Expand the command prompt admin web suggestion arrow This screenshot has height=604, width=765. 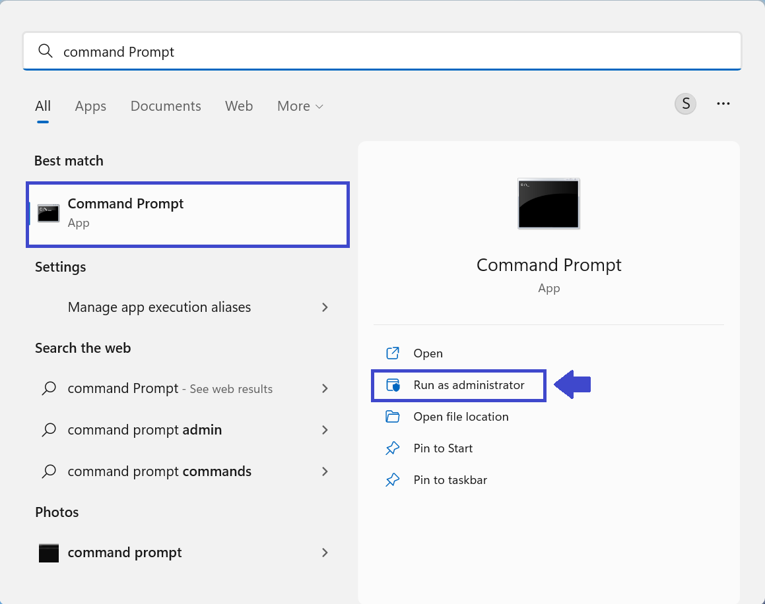[325, 430]
